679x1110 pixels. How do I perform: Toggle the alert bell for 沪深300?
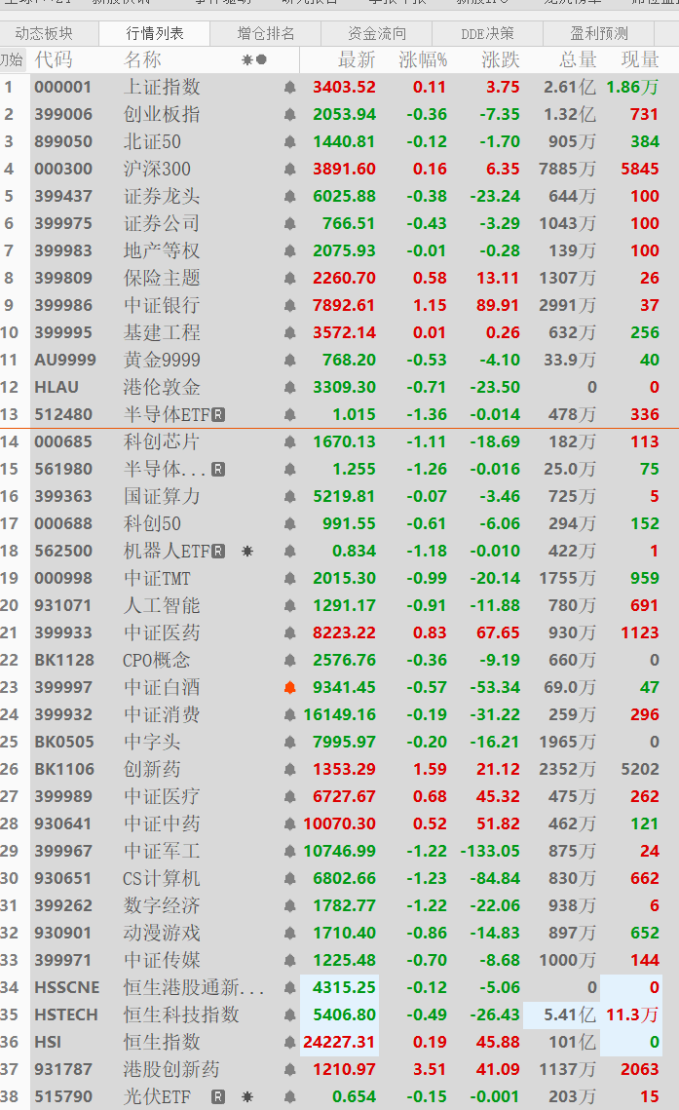click(289, 169)
